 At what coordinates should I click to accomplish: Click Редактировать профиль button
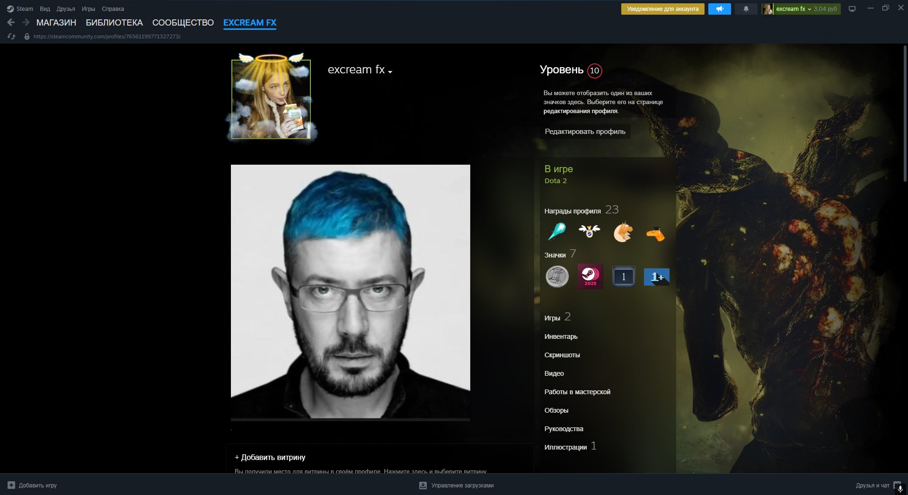[x=585, y=132]
